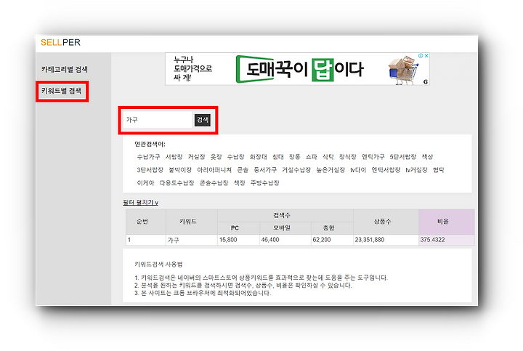Select related keyword 소파

click(x=312, y=157)
